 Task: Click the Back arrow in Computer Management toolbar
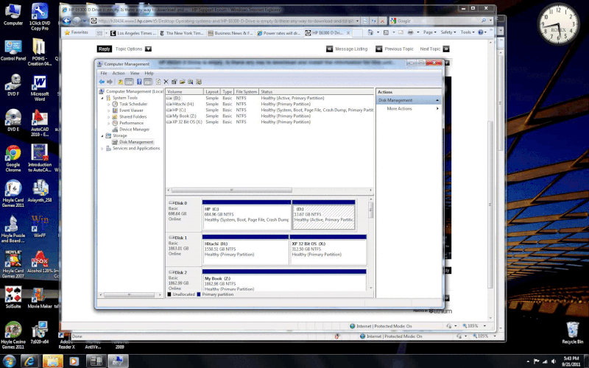[102, 82]
